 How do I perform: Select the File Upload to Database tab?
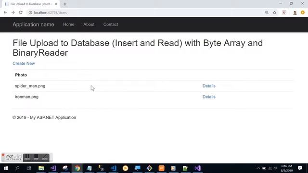pyautogui.click(x=31, y=4)
